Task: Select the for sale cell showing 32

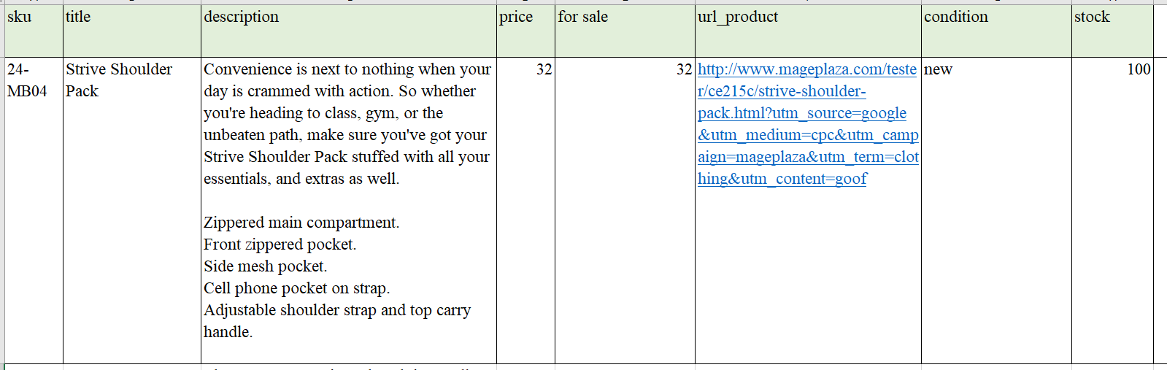Action: click(x=625, y=210)
